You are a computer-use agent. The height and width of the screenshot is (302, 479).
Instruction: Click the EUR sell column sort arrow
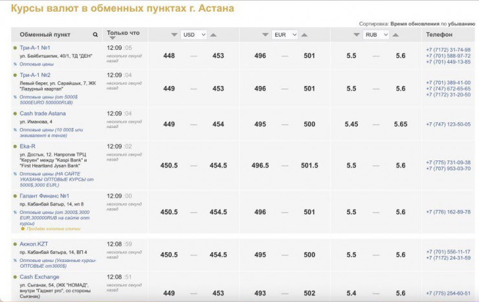(305, 35)
